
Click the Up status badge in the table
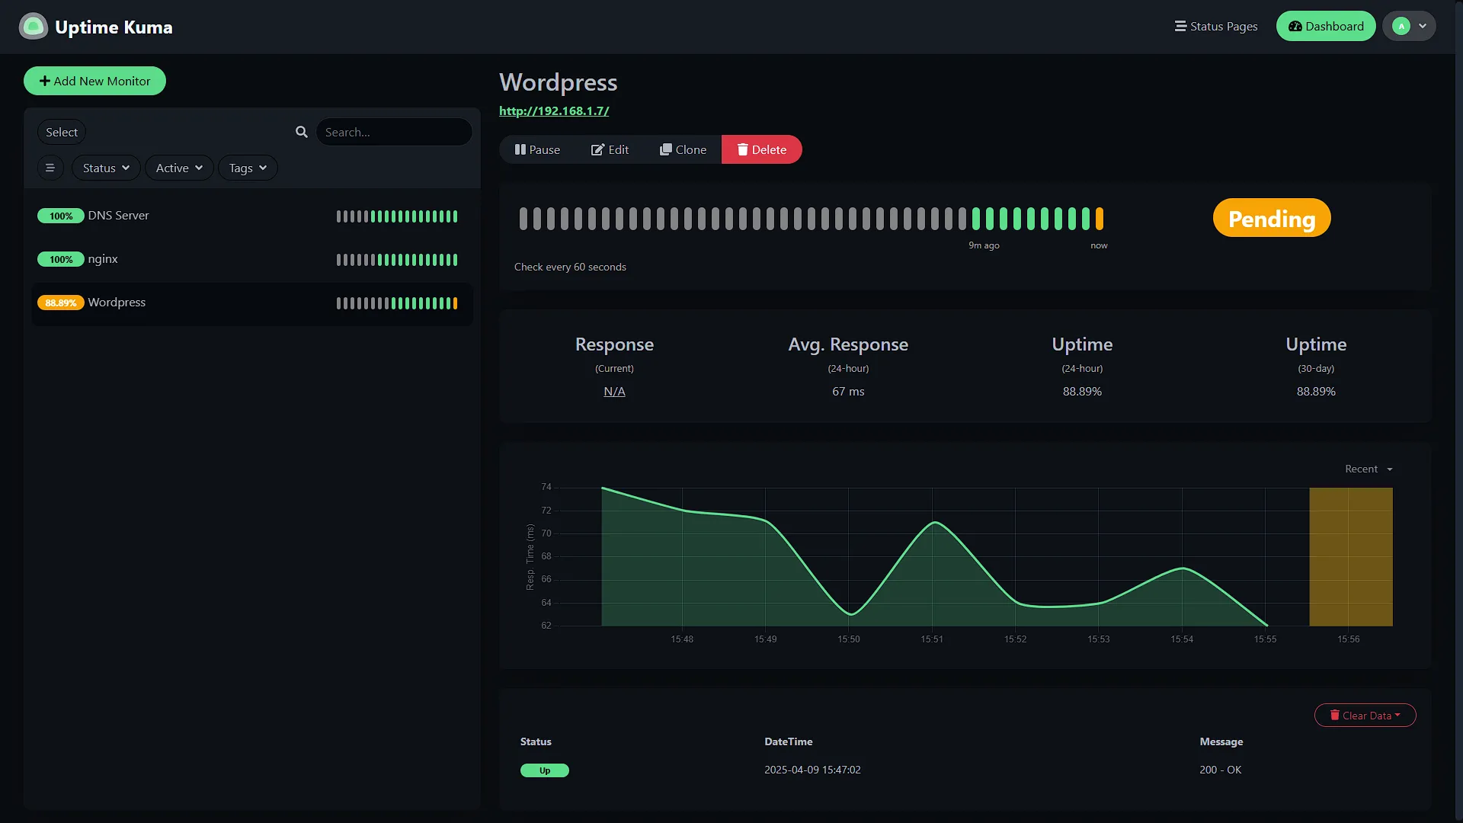click(x=545, y=770)
